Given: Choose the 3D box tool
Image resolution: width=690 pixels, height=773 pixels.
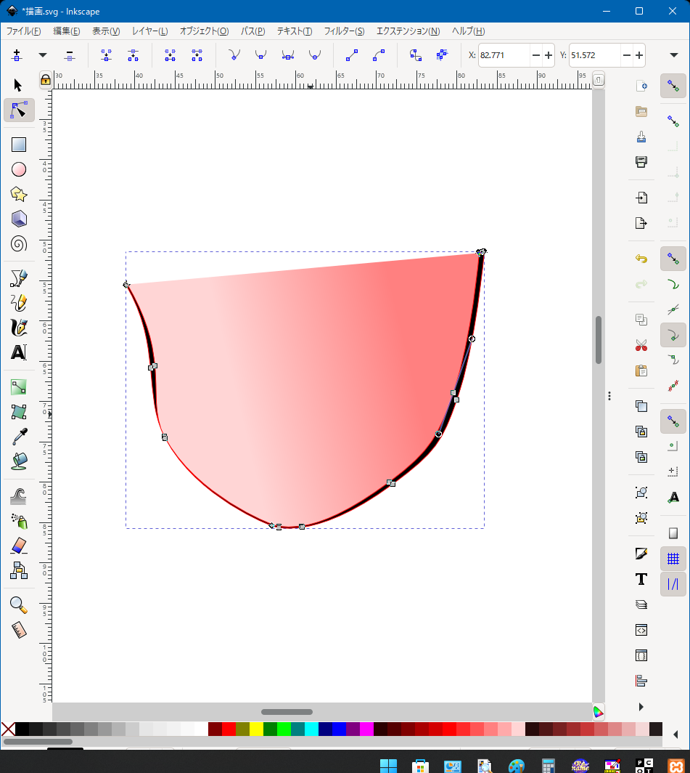Looking at the screenshot, I should pos(19,219).
